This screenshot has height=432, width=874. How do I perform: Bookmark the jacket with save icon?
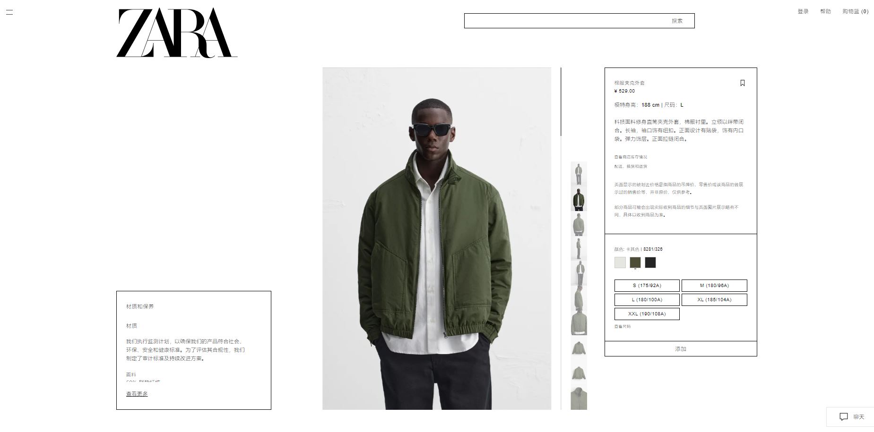click(x=742, y=83)
